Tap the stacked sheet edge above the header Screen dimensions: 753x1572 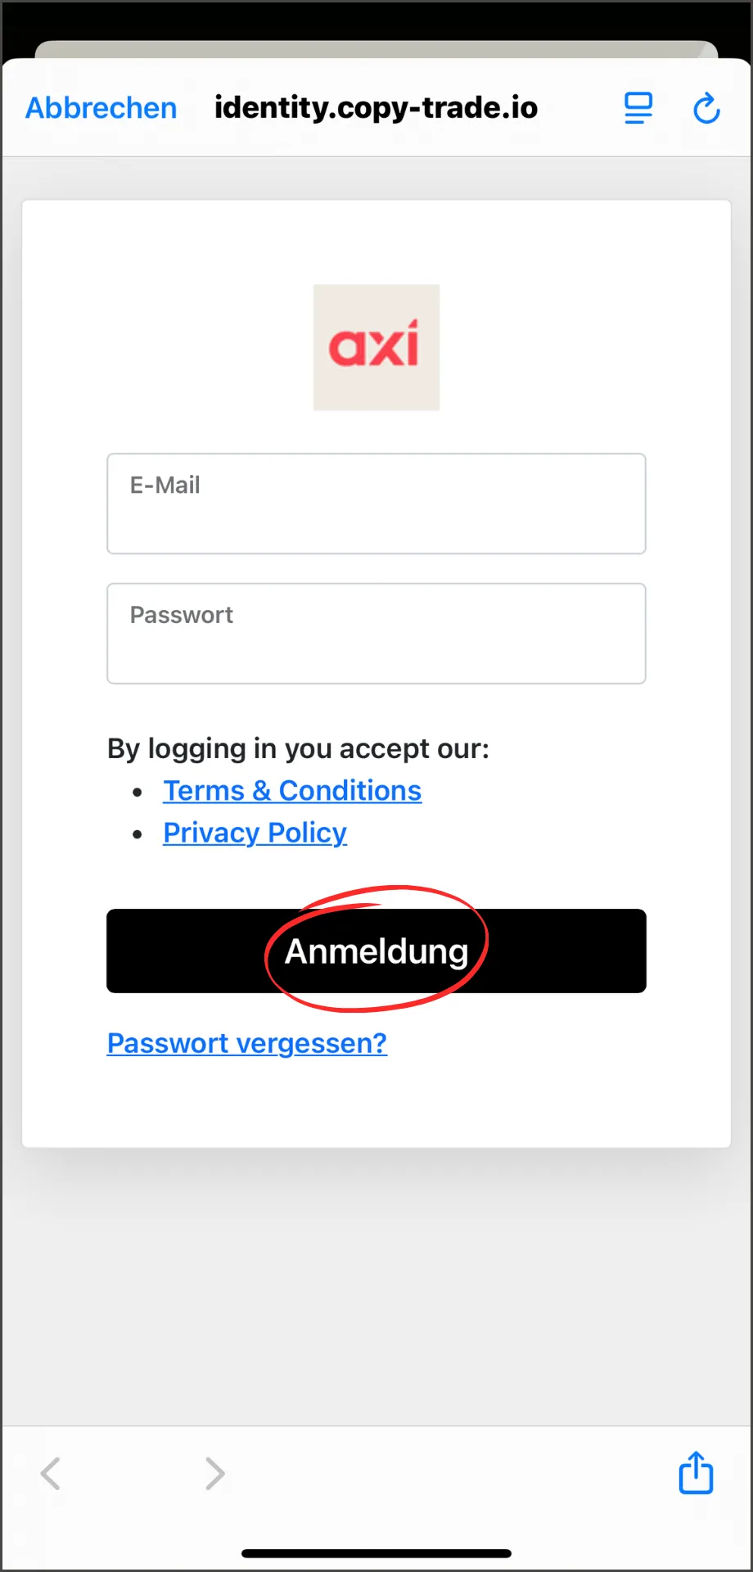pos(376,48)
